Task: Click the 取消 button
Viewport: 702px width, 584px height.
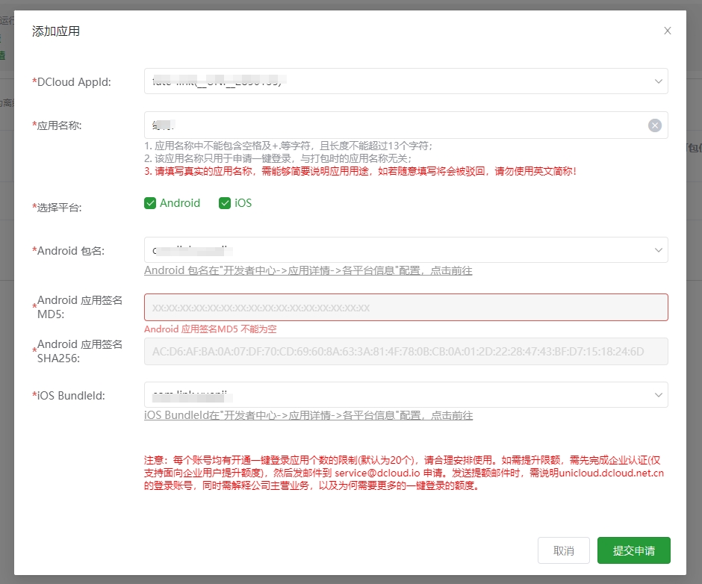Action: pyautogui.click(x=563, y=550)
